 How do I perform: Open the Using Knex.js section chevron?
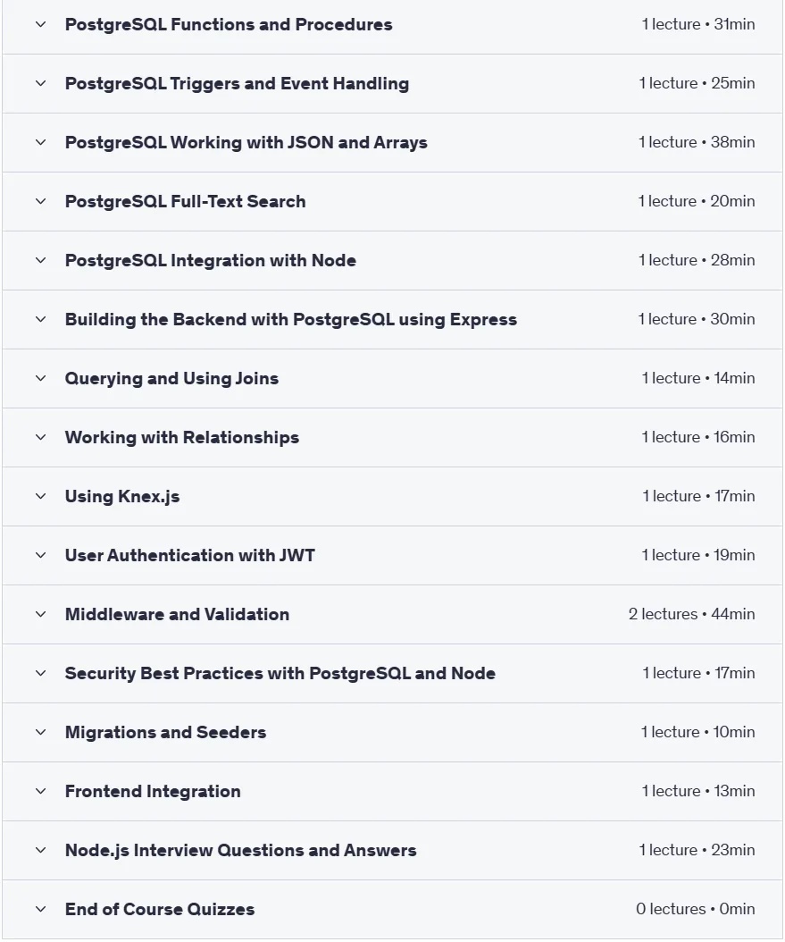tap(40, 496)
